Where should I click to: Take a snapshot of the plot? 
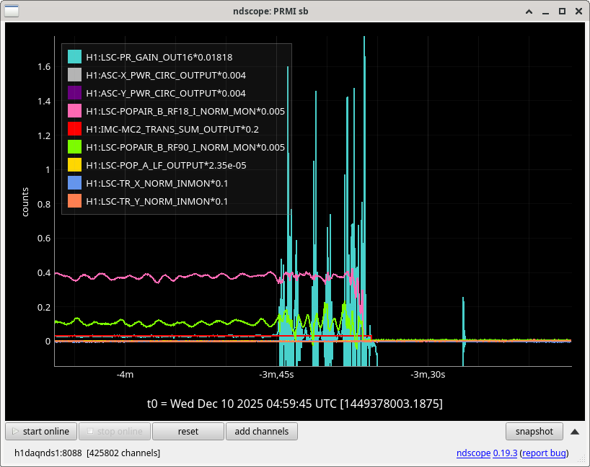coord(533,432)
